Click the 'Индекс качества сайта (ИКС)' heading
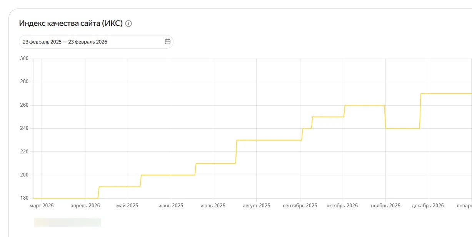 [71, 24]
